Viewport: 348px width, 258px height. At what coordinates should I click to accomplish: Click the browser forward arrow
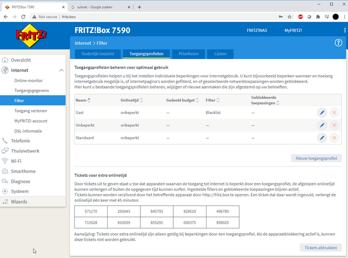click(x=15, y=17)
